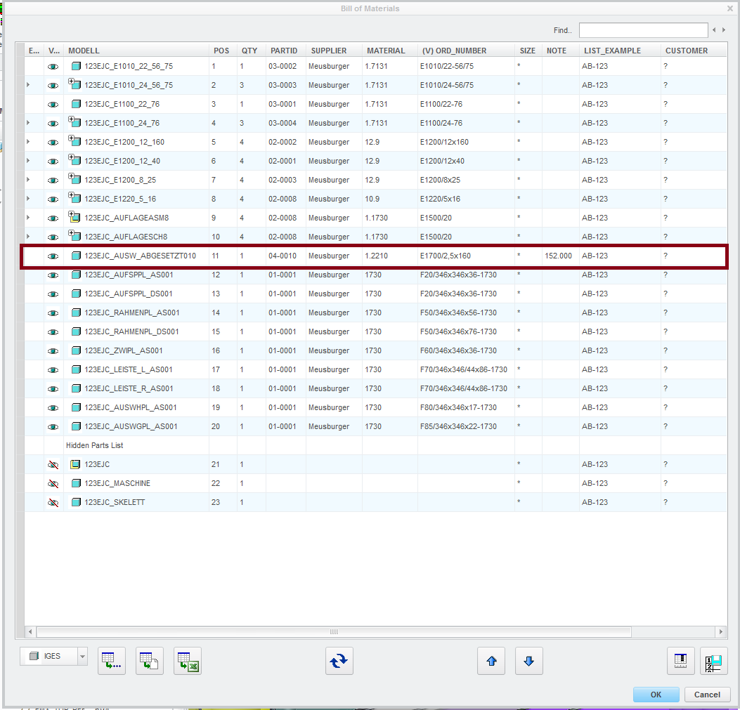Click assembly icon of 123EJC_AUFLAGEASM8
Screen dimensions: 740x710
(x=74, y=217)
